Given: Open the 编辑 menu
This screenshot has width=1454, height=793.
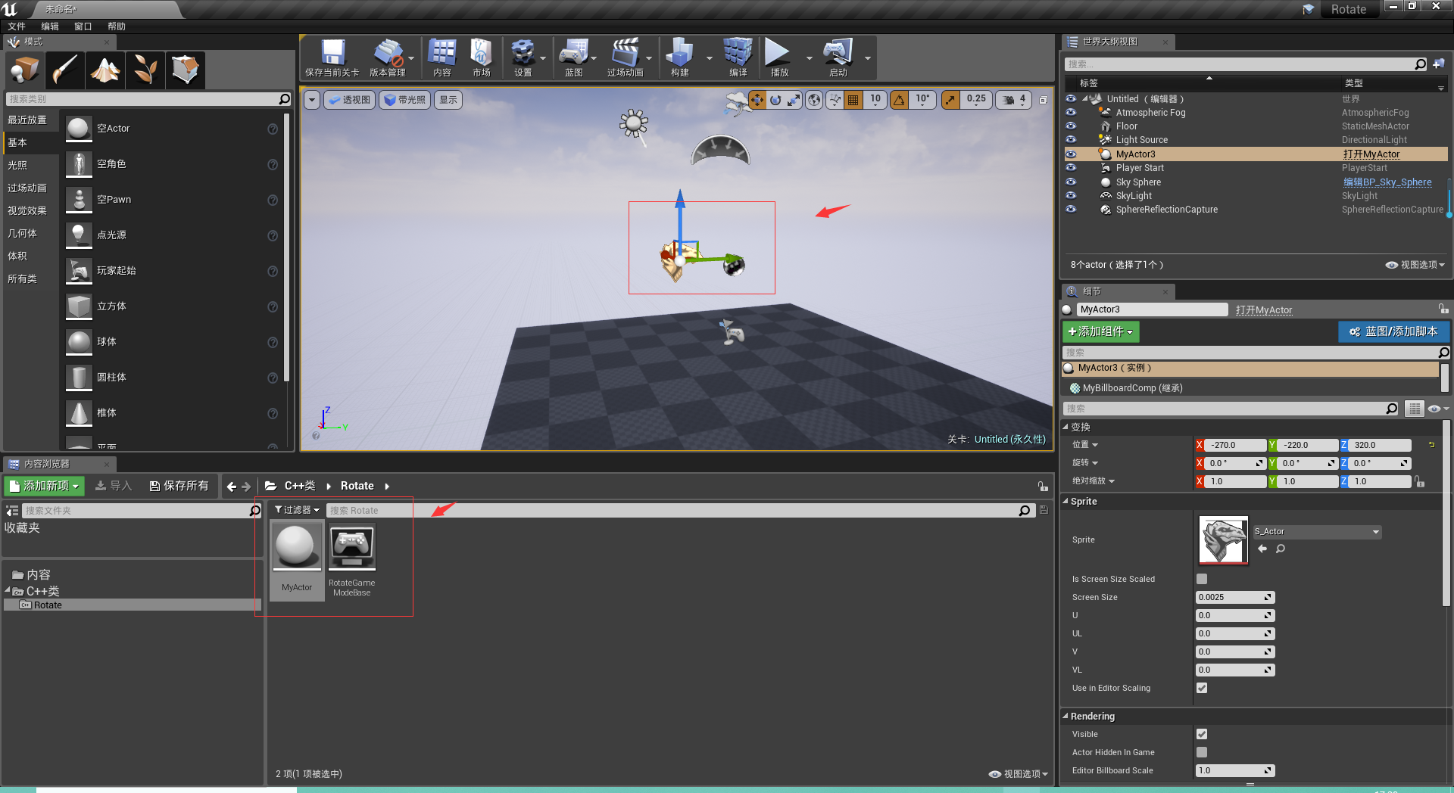Looking at the screenshot, I should pos(50,26).
